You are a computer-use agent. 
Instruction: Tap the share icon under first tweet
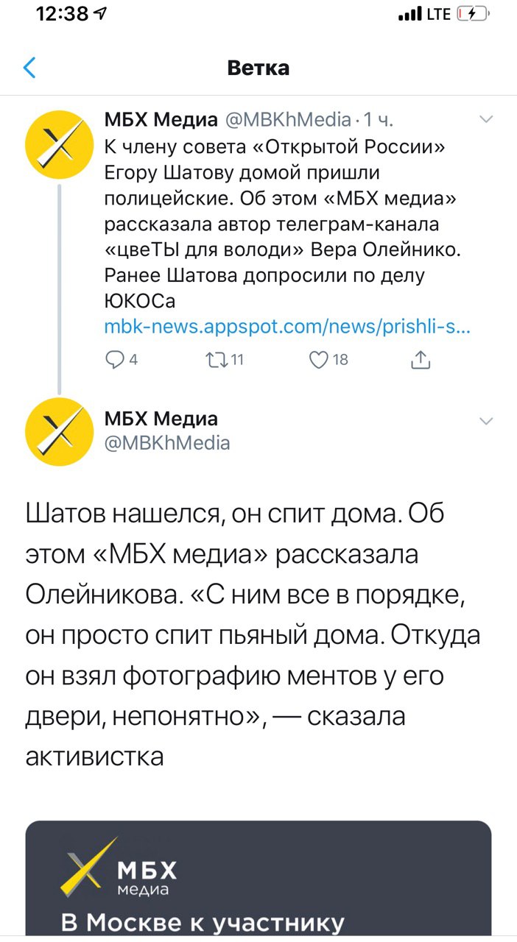coord(421,359)
